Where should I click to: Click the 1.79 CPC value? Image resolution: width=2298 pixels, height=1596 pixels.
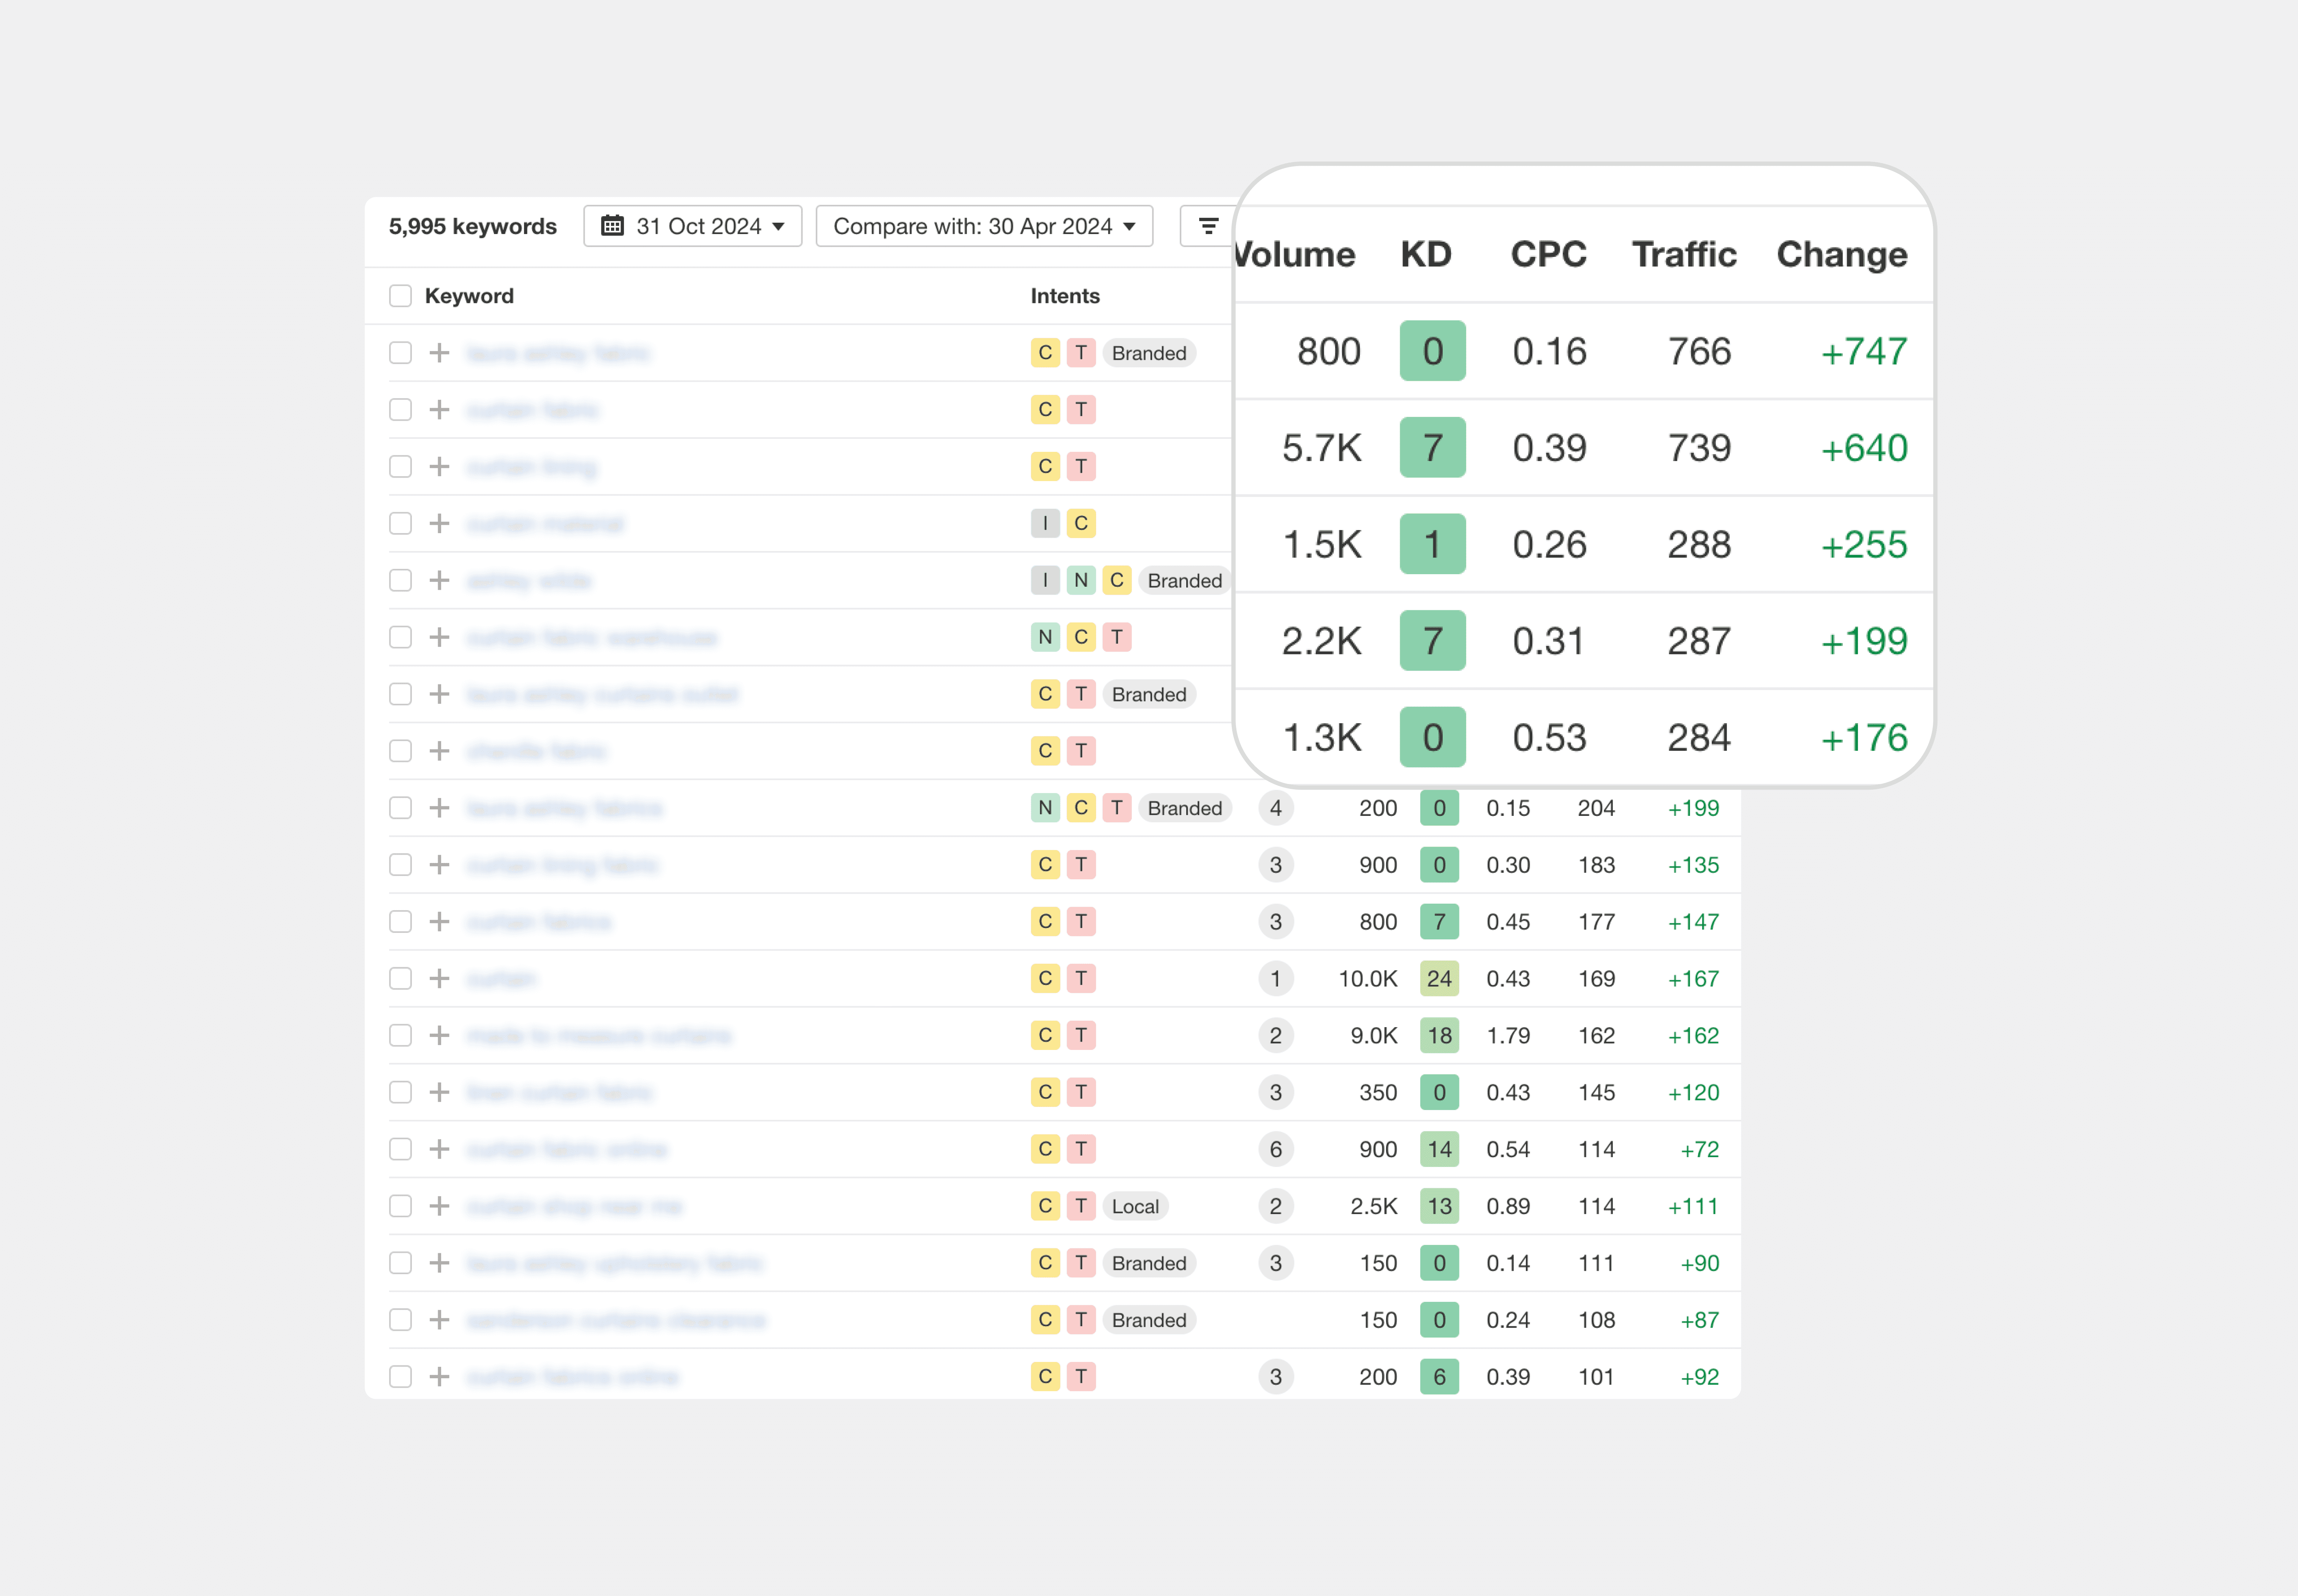(1508, 1035)
